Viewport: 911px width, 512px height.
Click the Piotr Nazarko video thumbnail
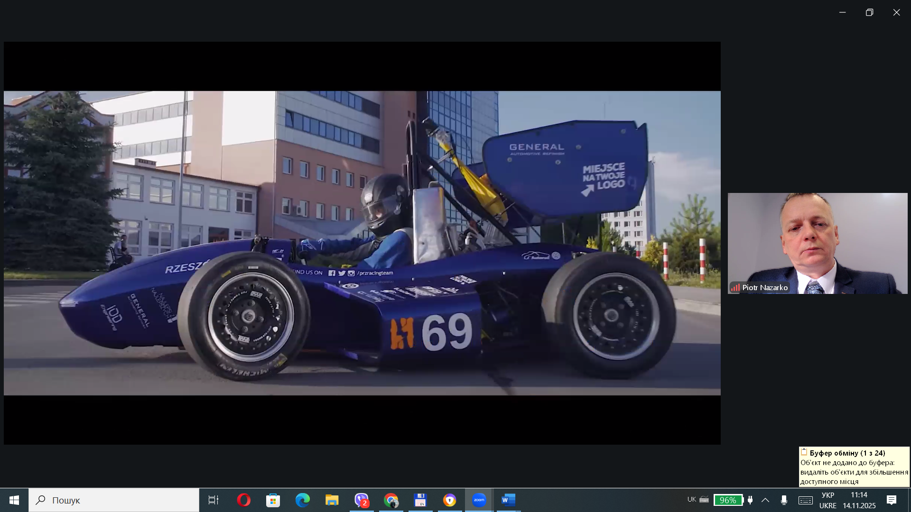coord(817,243)
